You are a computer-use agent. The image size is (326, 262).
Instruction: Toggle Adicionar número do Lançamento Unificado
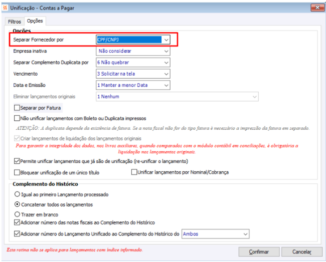click(17, 234)
